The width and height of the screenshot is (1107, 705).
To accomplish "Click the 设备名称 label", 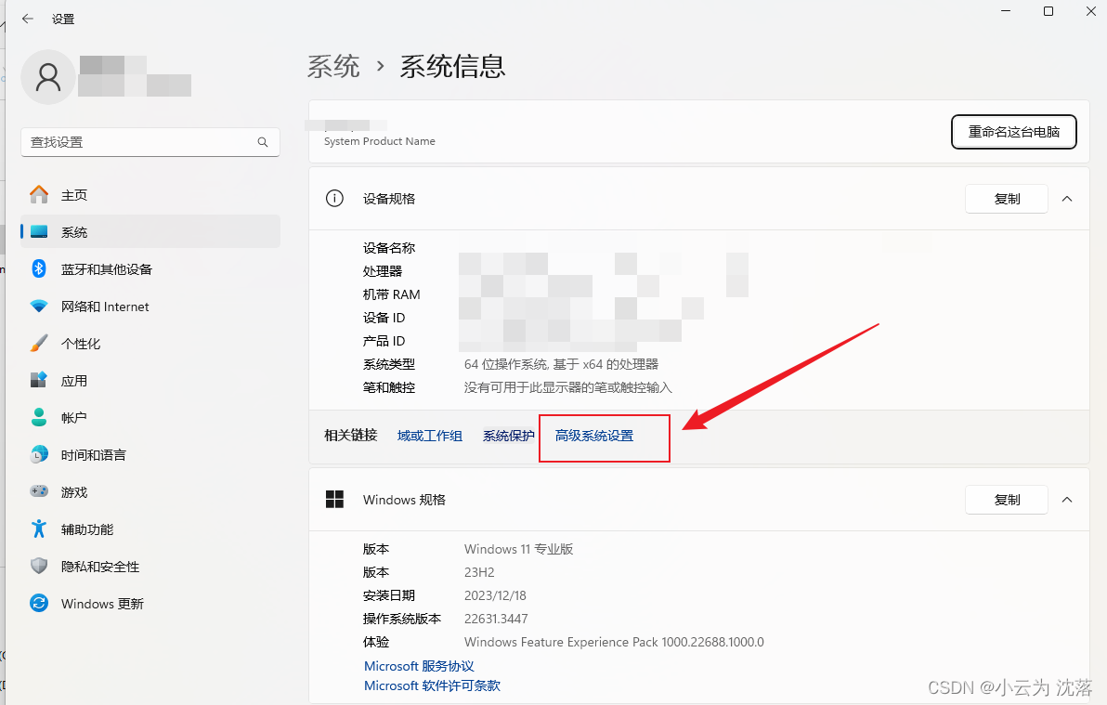I will 389,248.
